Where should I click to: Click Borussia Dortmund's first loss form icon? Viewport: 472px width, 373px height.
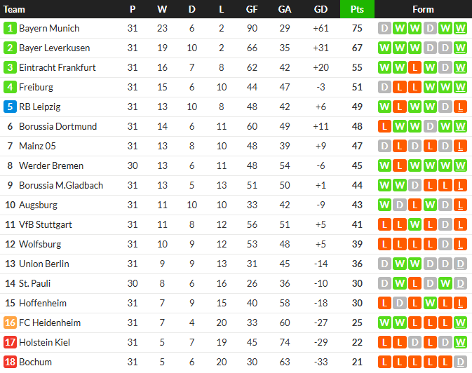pos(384,127)
